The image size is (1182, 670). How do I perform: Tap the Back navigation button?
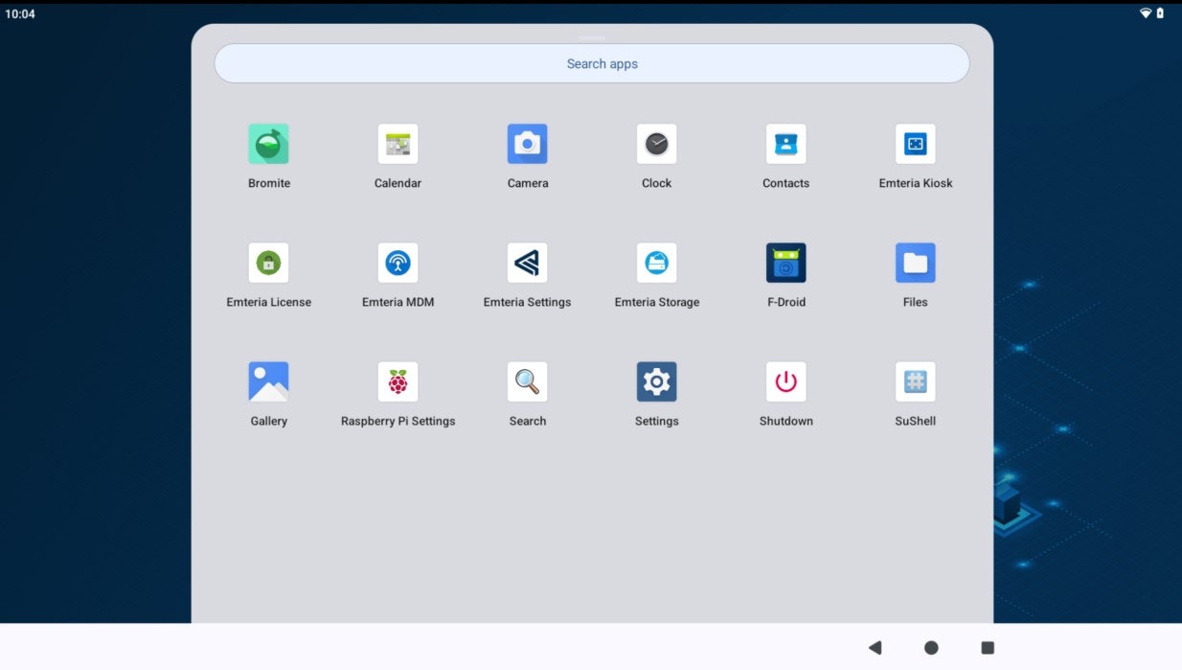click(x=875, y=648)
